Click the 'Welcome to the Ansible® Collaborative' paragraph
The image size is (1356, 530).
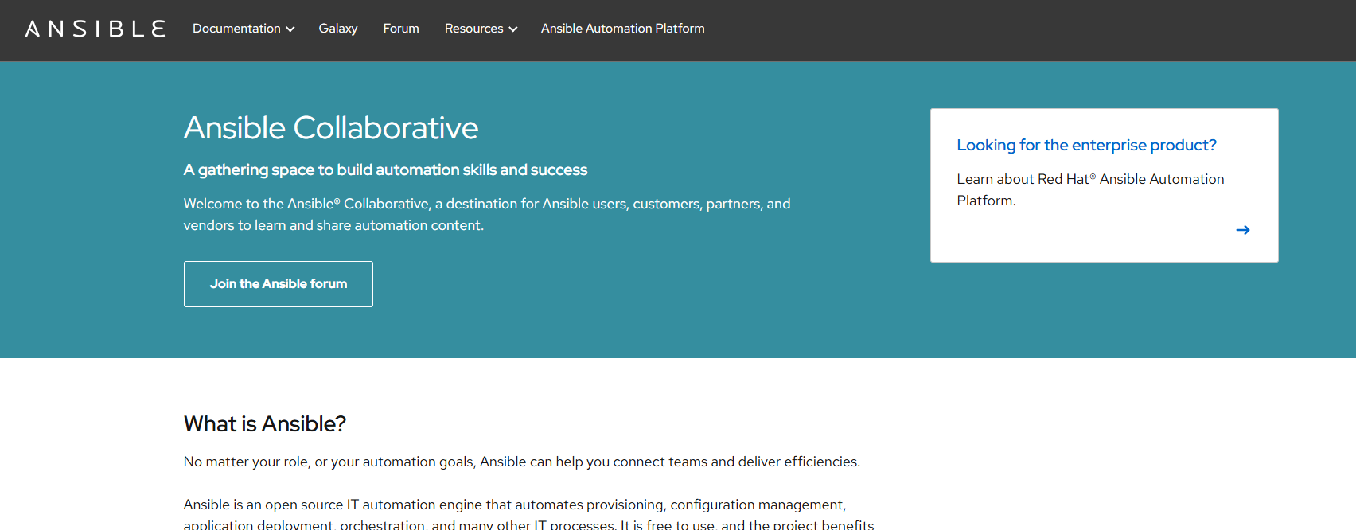(x=487, y=214)
